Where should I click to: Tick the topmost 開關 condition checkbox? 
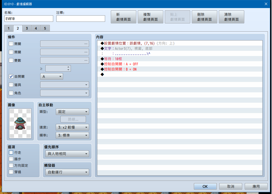[x=11, y=44]
